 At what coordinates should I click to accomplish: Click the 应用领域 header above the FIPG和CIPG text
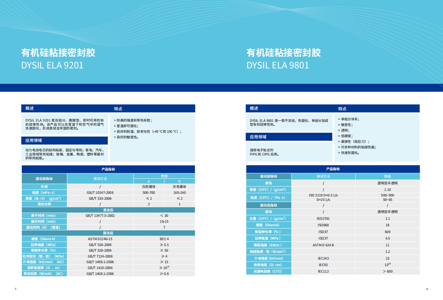(x=258, y=137)
